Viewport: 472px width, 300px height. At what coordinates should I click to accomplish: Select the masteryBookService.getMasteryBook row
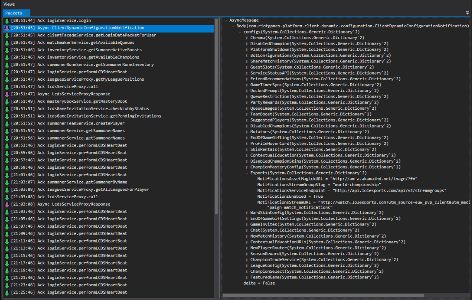click(x=108, y=101)
